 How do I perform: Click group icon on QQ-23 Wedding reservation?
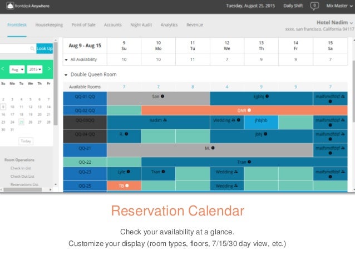[236, 172]
